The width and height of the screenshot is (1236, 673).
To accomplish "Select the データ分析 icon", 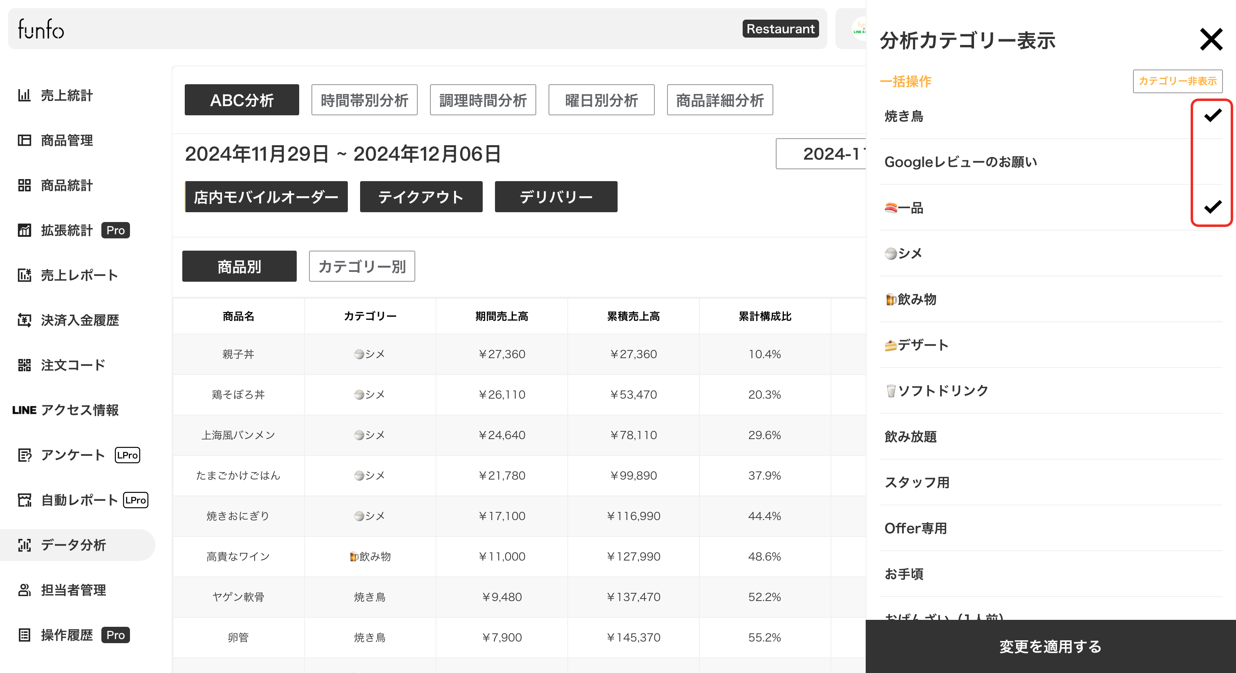I will (x=24, y=545).
